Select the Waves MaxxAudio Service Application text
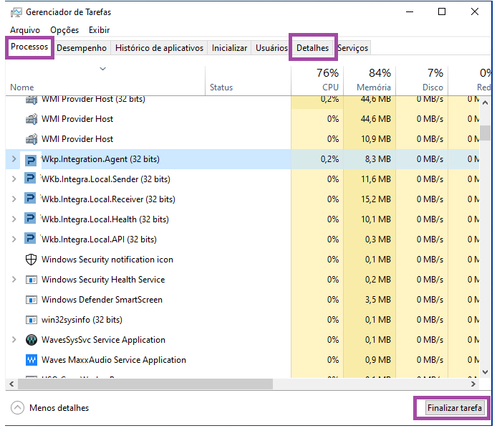 (113, 360)
